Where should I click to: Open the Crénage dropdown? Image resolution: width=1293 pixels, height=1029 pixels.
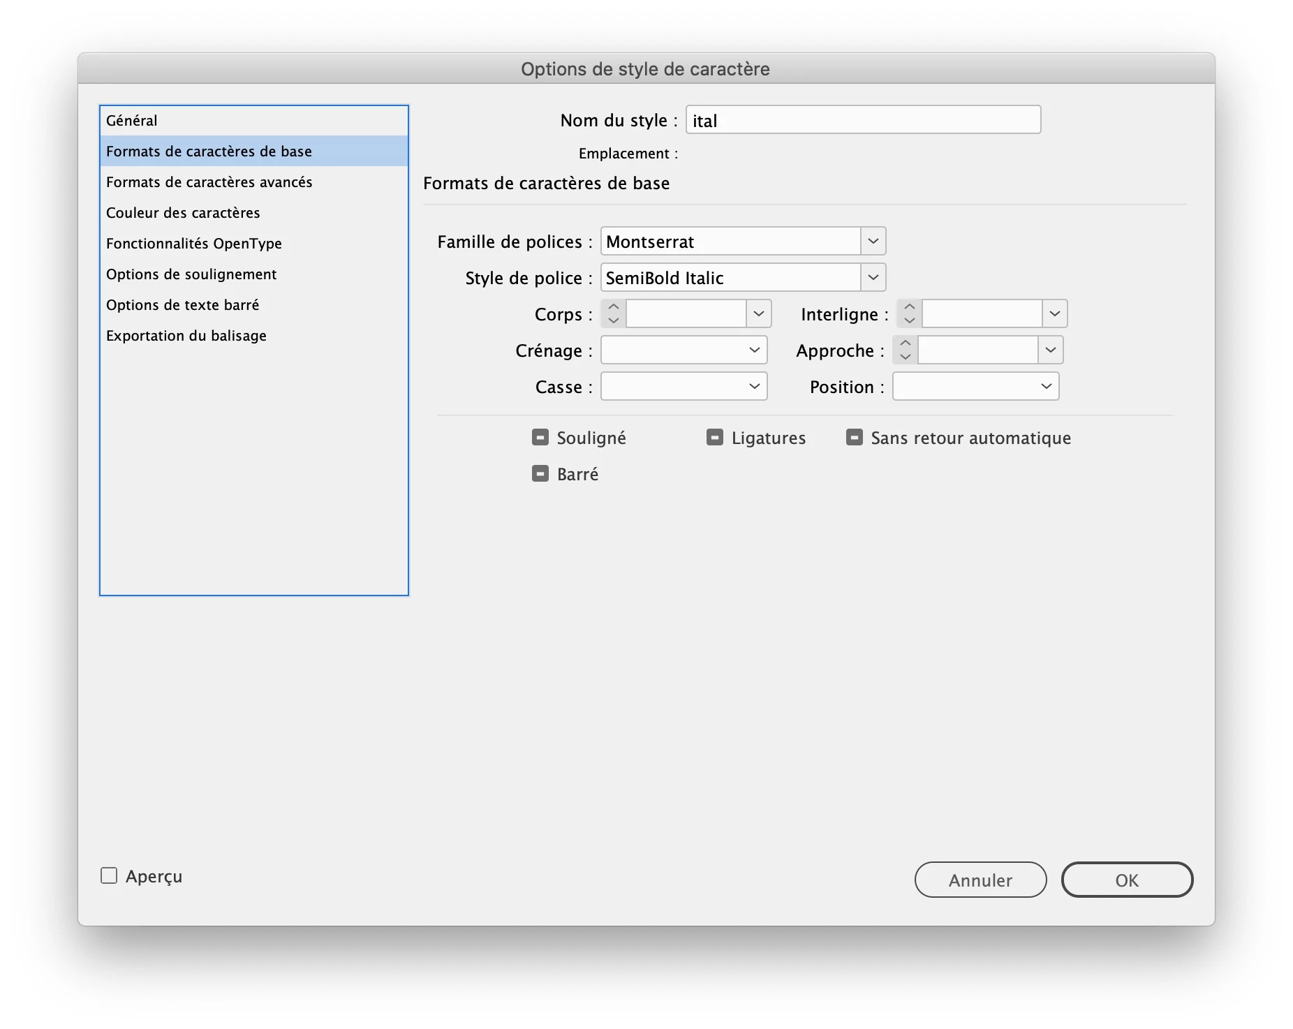tap(684, 350)
